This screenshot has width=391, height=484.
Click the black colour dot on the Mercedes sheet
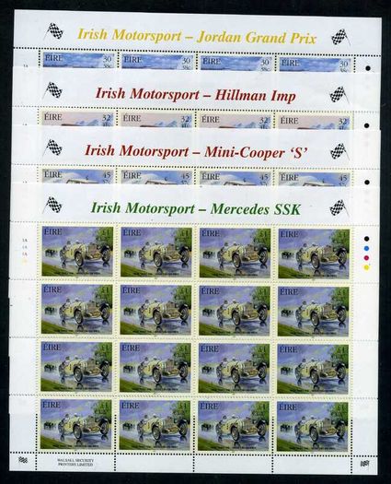[366, 238]
